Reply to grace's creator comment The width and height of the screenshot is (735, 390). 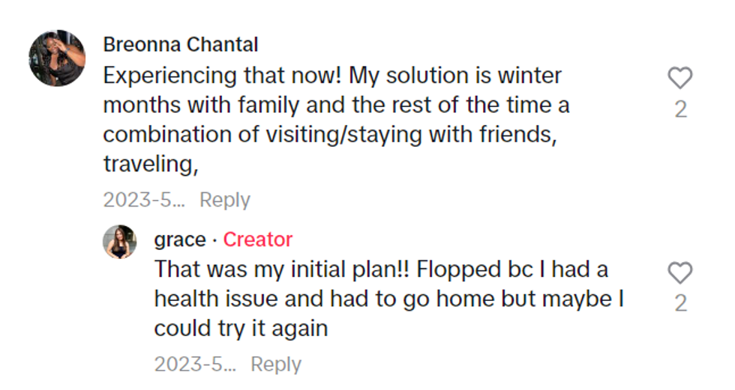[x=275, y=365]
